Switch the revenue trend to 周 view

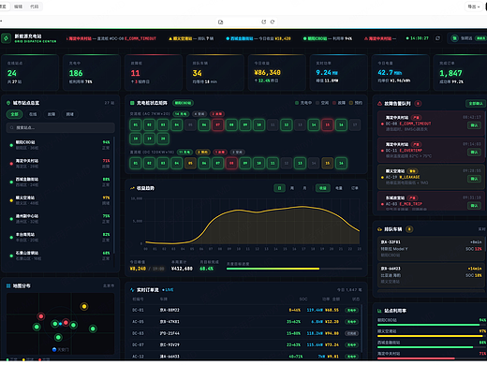click(292, 188)
